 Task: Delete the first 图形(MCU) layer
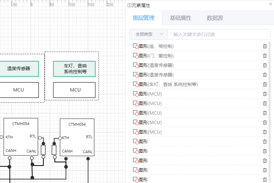[265, 94]
